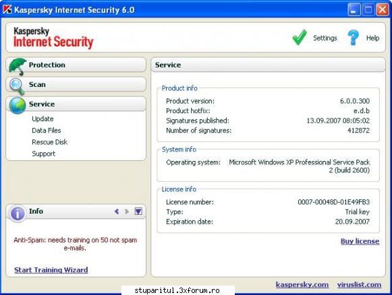
Task: Close the Kaspersky Internet Security window
Action: [x=383, y=10]
